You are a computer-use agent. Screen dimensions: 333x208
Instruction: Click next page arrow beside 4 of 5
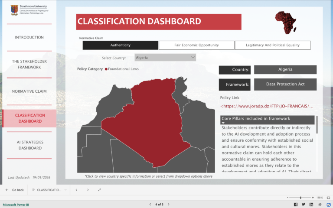pyautogui.click(x=169, y=205)
